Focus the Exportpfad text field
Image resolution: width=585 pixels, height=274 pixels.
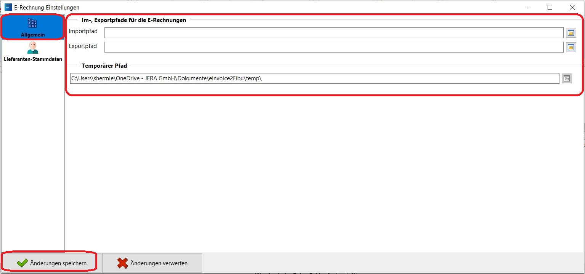334,47
